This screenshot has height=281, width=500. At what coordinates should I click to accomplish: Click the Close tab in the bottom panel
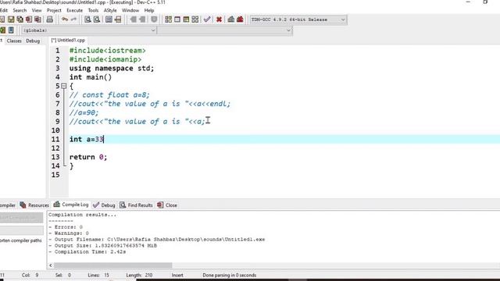[167, 205]
